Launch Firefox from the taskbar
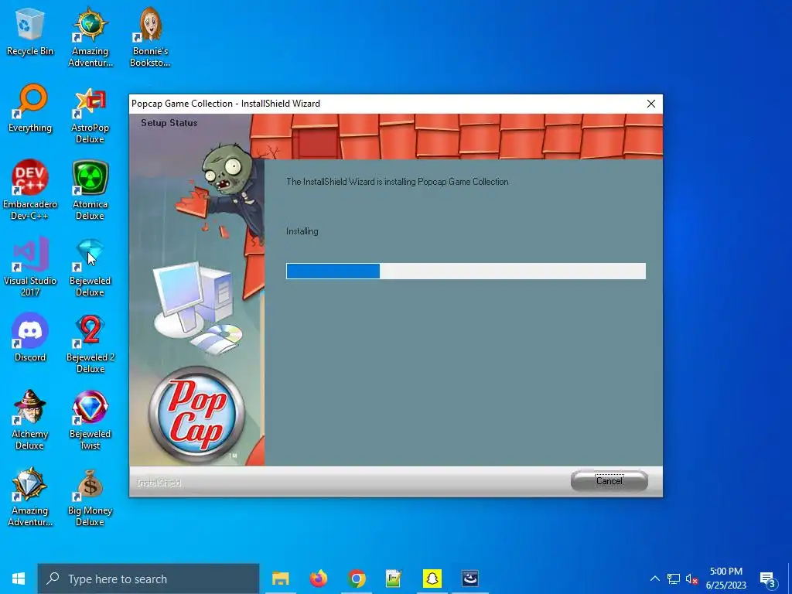The width and height of the screenshot is (792, 594). (x=318, y=579)
